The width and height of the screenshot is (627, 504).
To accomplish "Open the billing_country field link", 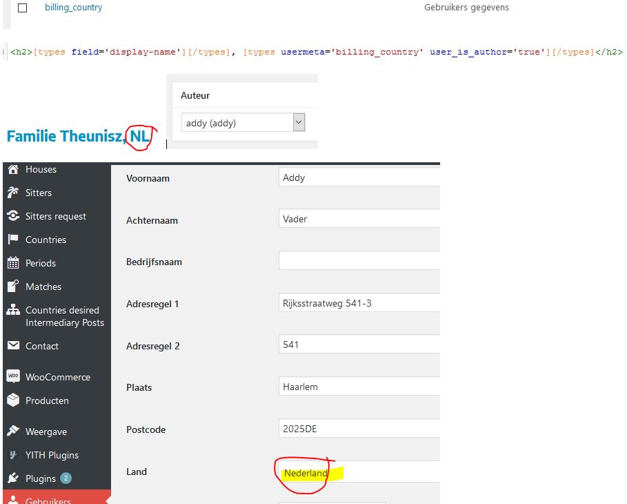I will (73, 8).
